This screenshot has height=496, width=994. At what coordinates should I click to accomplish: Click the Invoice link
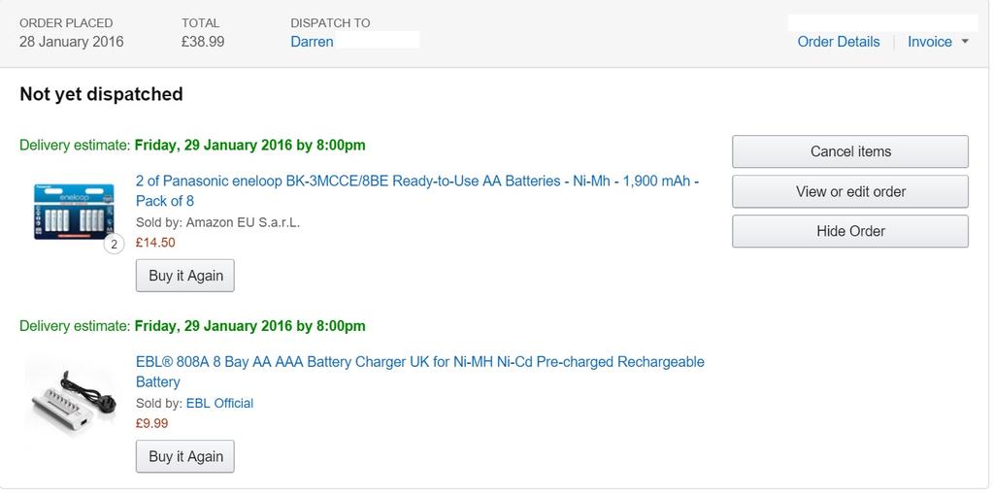929,42
